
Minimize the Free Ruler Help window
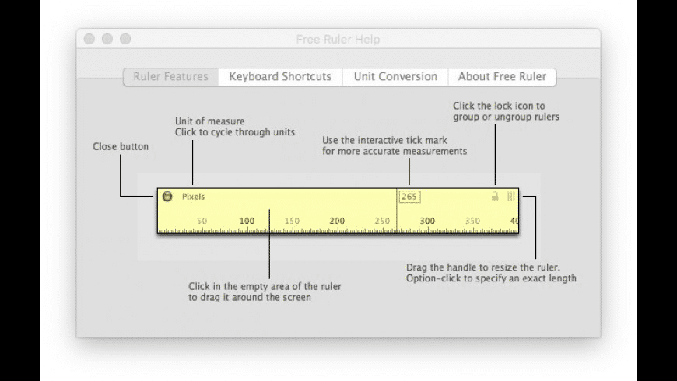[x=107, y=39]
